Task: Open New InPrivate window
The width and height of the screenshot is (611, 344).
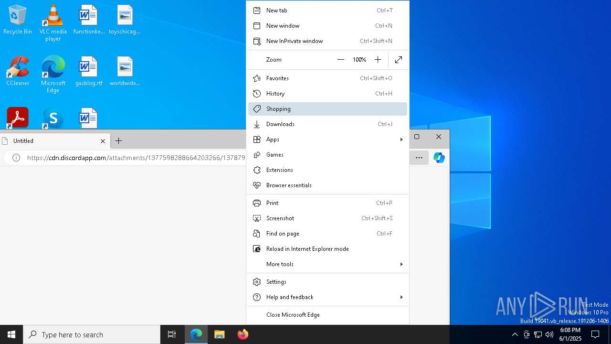Action: point(327,41)
